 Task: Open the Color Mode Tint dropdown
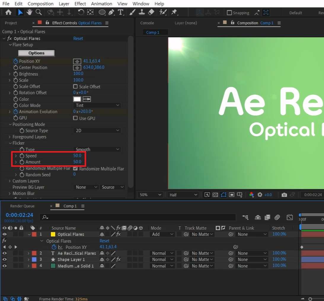[x=97, y=105]
